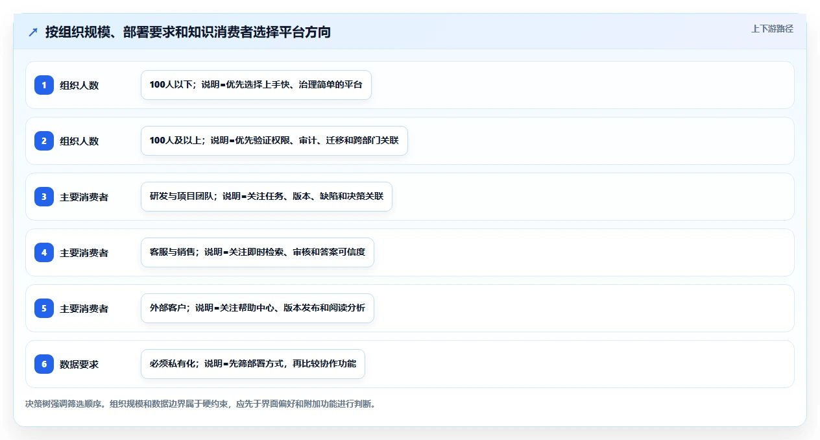Click the 数据要求 label

[79, 364]
